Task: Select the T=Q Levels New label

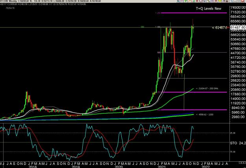Action: pos(209,9)
